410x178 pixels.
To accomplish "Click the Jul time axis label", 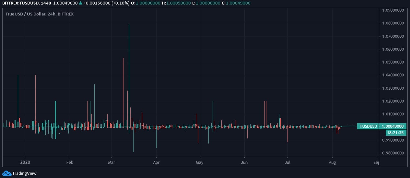I will click(x=287, y=162).
